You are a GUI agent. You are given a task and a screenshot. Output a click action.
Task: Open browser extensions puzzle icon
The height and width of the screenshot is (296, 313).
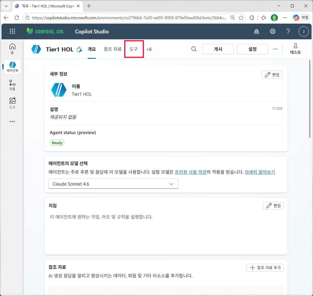pos(252,18)
